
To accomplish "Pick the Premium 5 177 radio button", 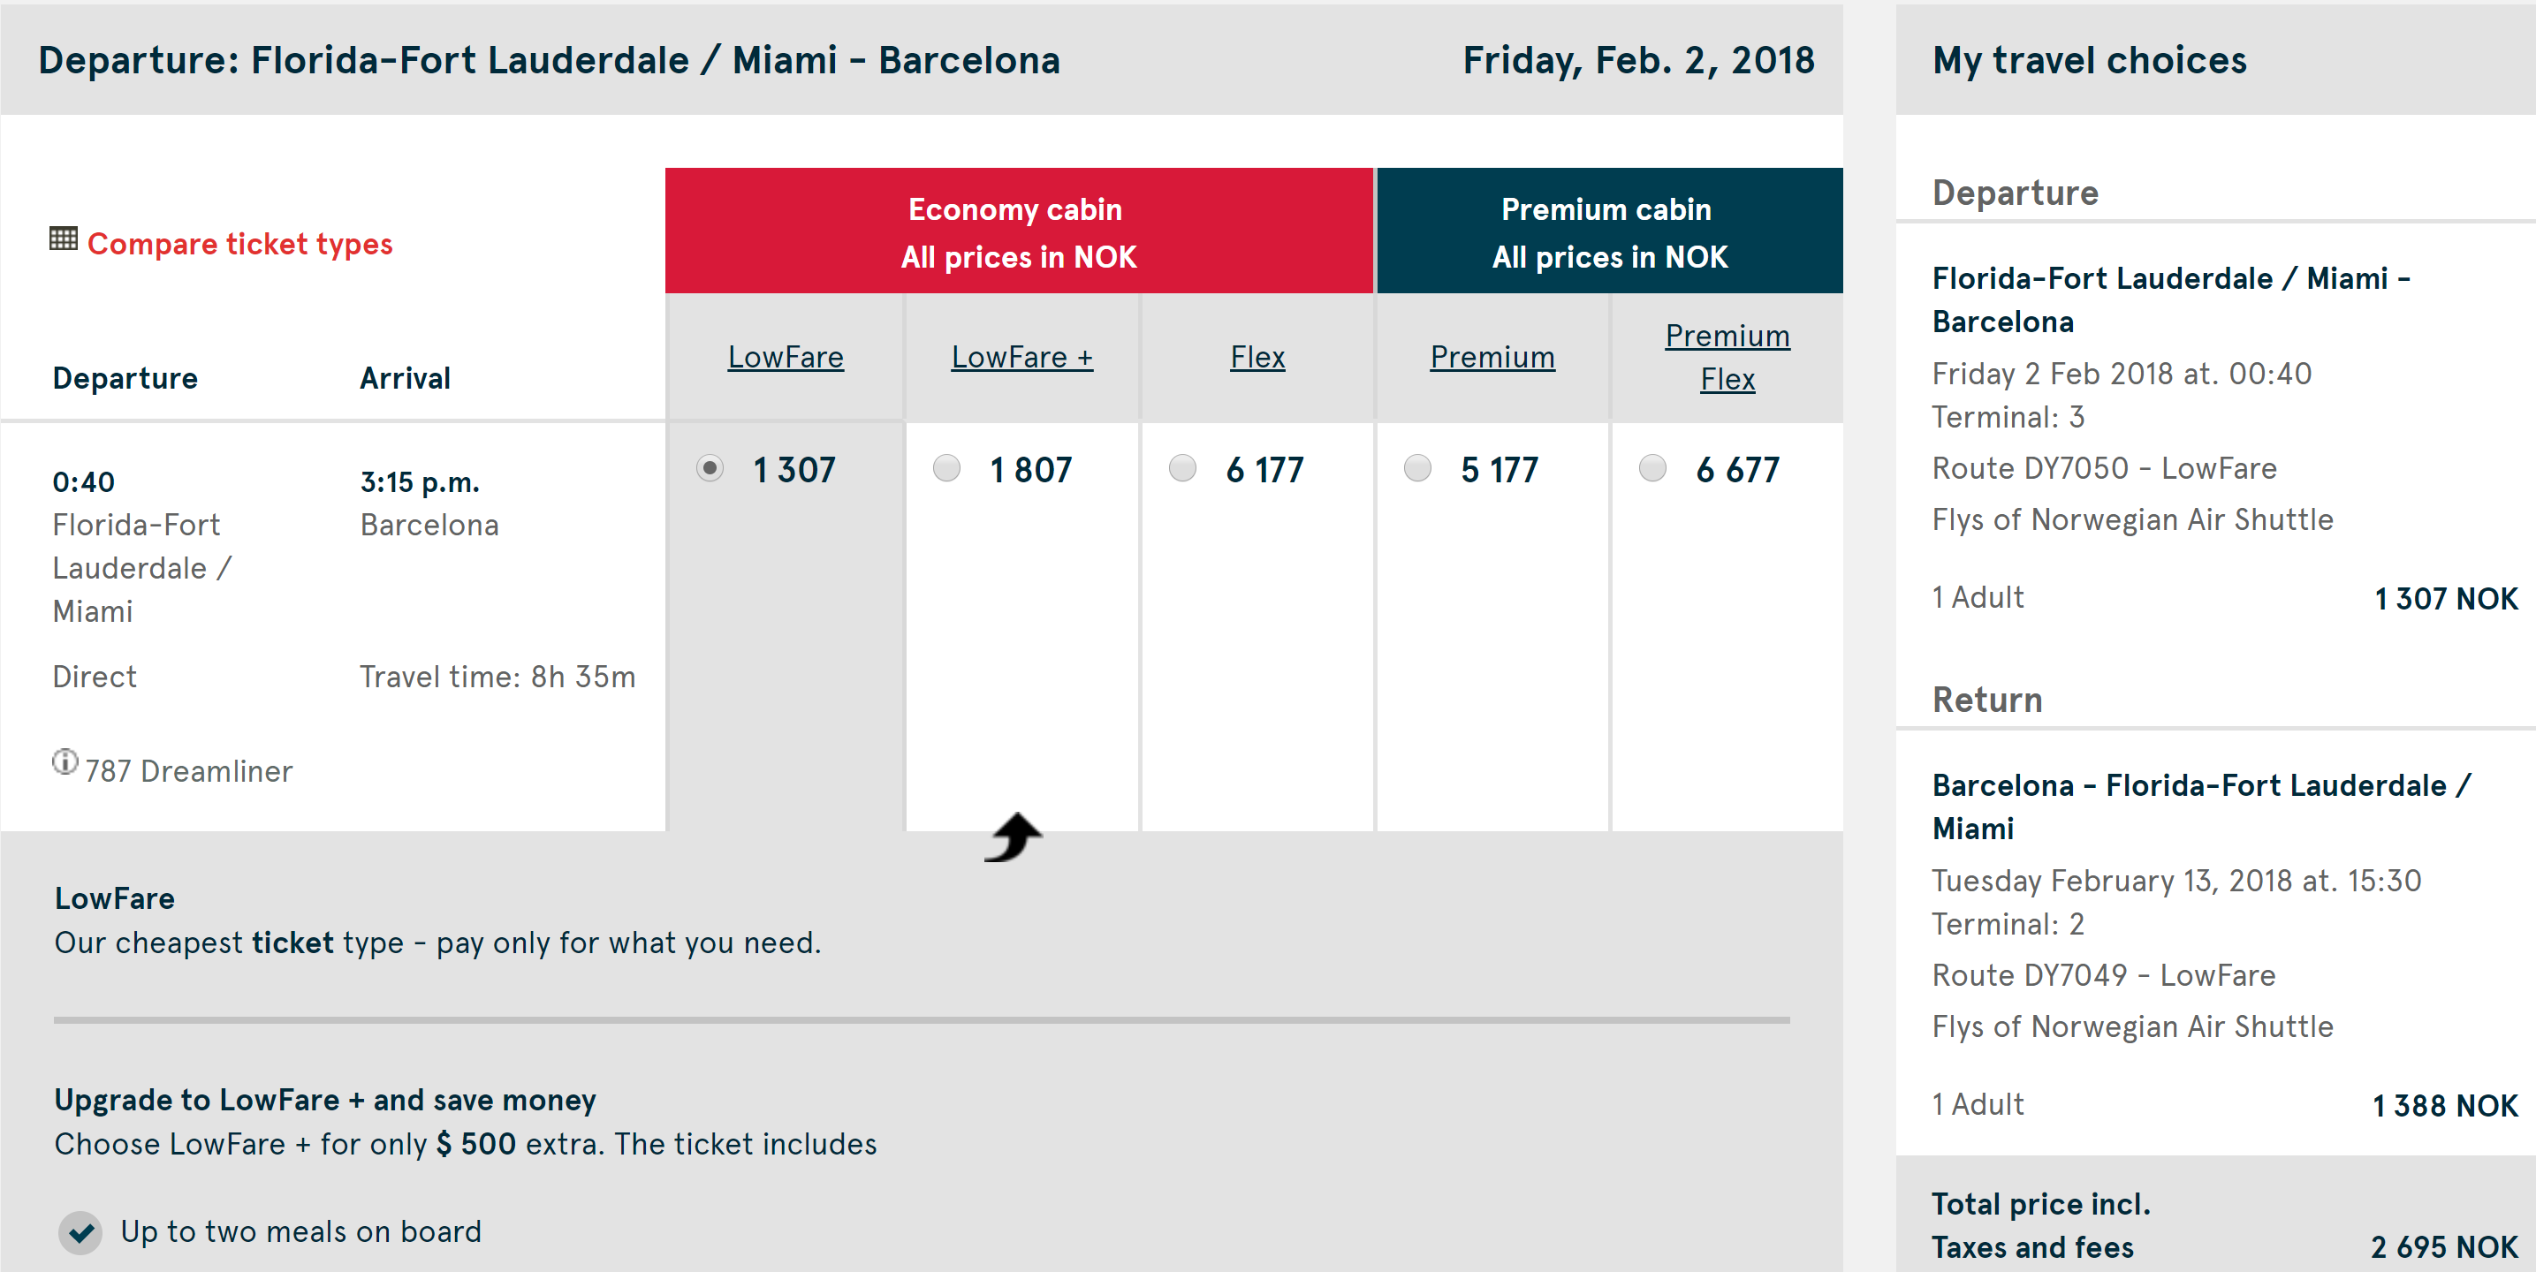I will pyautogui.click(x=1417, y=467).
